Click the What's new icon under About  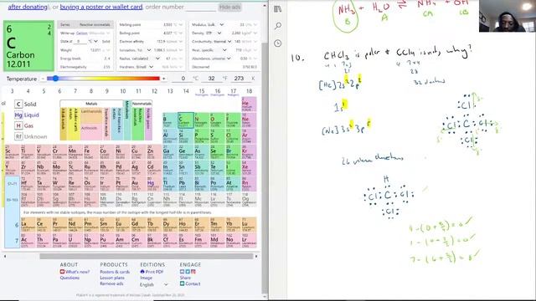62,272
